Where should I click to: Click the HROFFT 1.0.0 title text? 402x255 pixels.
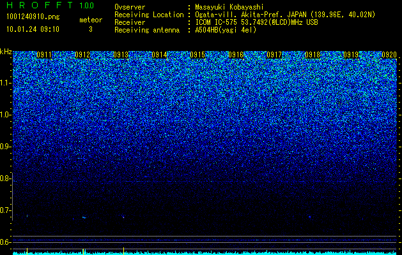[x=50, y=5]
